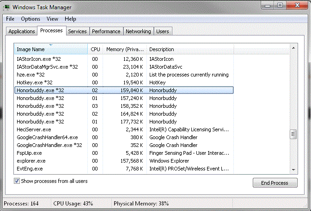Select Honorbuddy.exe using 164,824 K memory
Screen dimensions: 311x211
[124, 114]
